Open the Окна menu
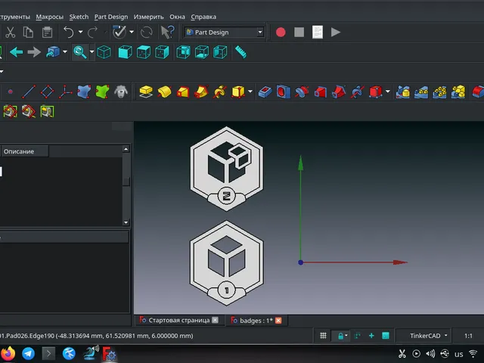Viewport: 484px width, 363px height. 177,17
